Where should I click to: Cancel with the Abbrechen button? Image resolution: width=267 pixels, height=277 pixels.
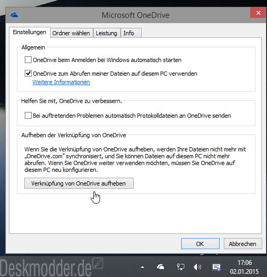click(x=243, y=244)
